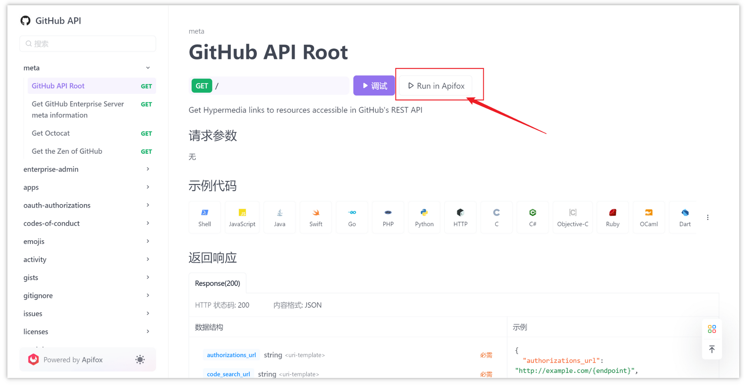746x387 pixels.
Task: Toggle the light/dark theme sun icon
Action: pos(140,359)
